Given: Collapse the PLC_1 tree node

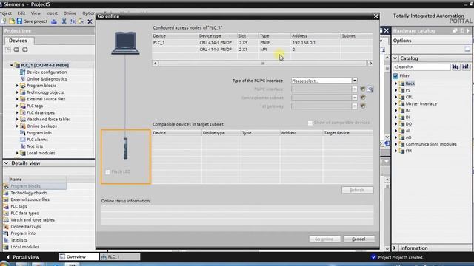Looking at the screenshot, I should [x=12, y=65].
